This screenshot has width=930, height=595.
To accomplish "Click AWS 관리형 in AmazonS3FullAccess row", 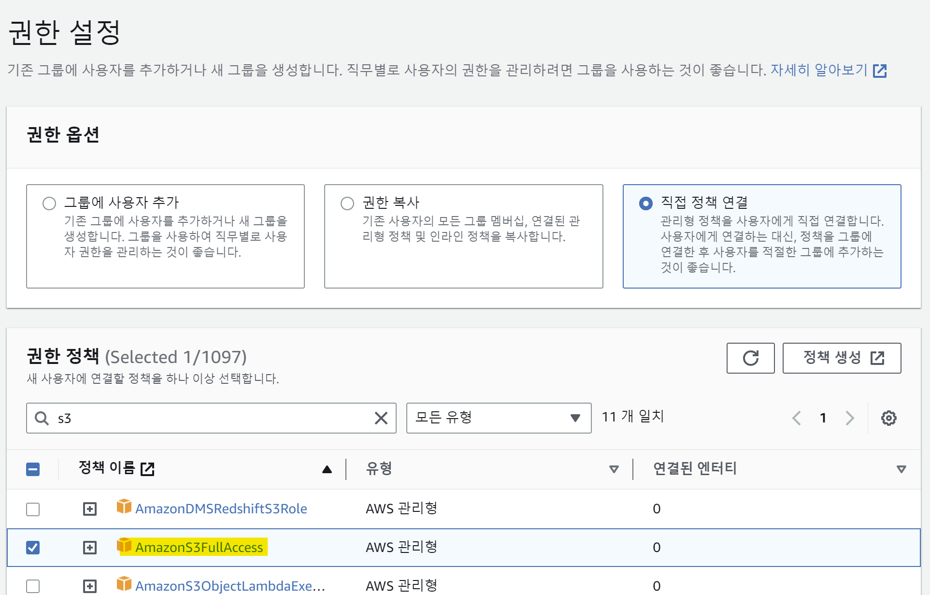I will (401, 547).
